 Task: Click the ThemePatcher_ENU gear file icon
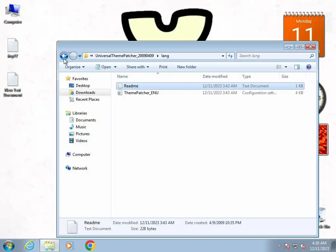click(120, 93)
